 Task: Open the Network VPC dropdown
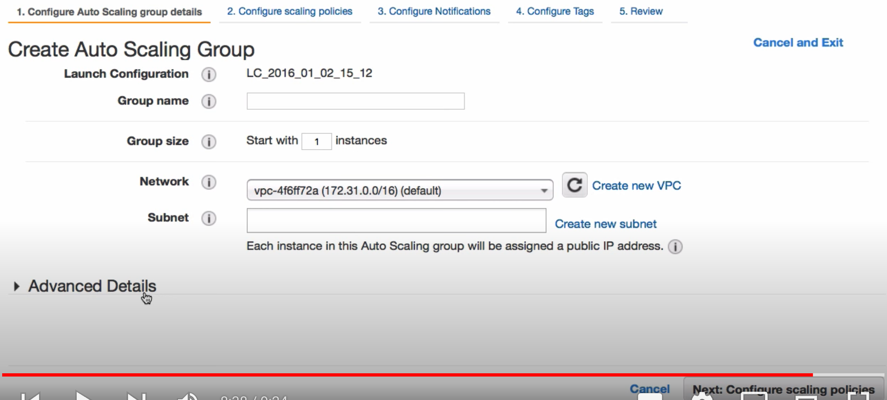click(400, 190)
